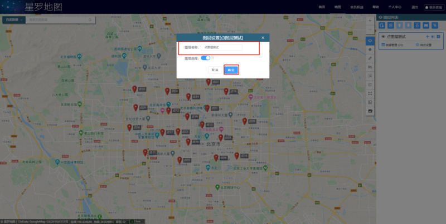Open the 首页 navigation item

[322, 7]
